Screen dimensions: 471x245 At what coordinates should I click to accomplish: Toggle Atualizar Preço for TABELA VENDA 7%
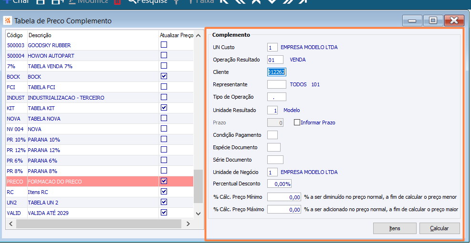pos(164,66)
